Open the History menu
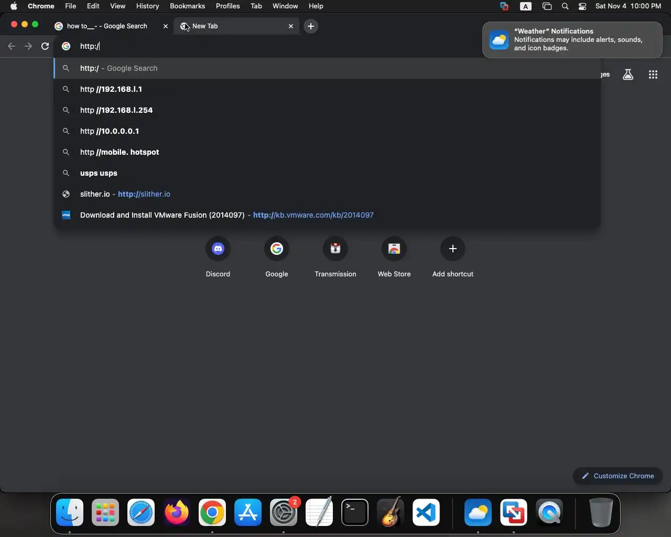The height and width of the screenshot is (537, 671). tap(147, 6)
